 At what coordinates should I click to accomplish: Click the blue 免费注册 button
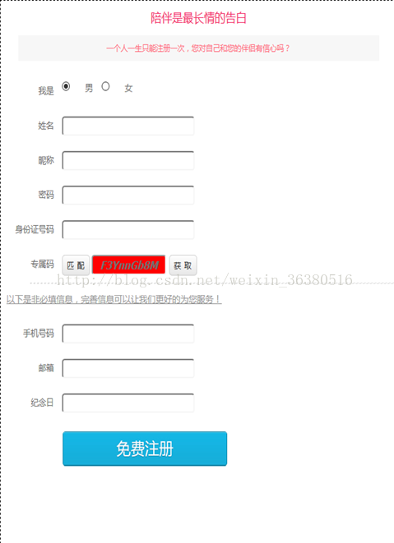145,449
